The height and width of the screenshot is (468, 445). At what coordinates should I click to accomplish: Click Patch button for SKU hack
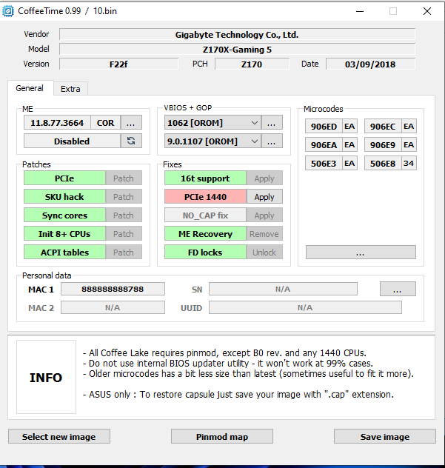tap(124, 197)
